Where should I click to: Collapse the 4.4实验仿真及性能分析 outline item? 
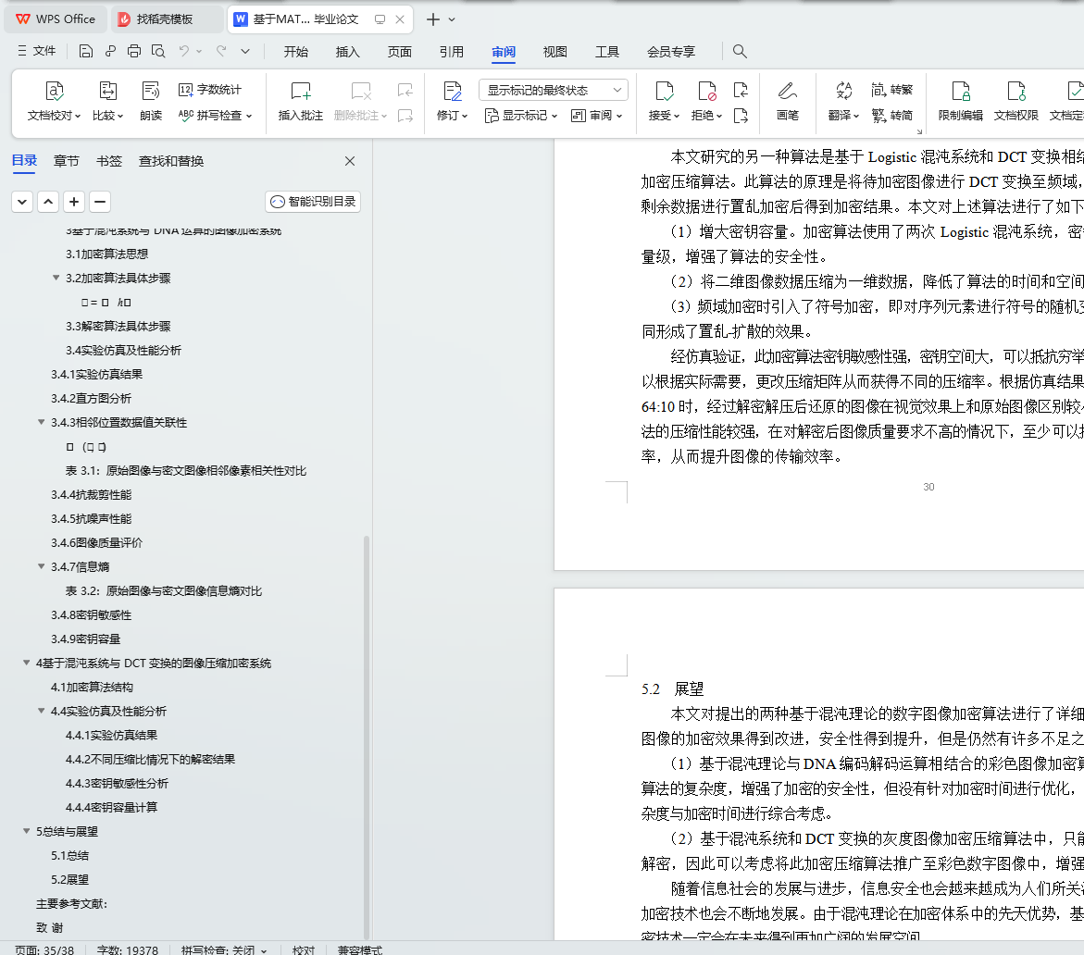point(42,711)
